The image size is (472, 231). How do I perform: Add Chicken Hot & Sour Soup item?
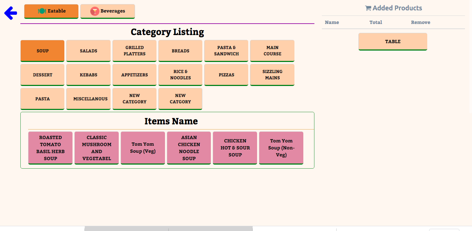[235, 148]
